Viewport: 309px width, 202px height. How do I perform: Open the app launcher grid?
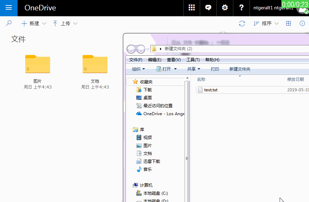pos(191,8)
